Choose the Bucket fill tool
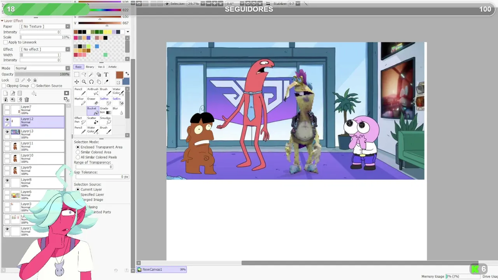498x280 pixels. pyautogui.click(x=93, y=111)
